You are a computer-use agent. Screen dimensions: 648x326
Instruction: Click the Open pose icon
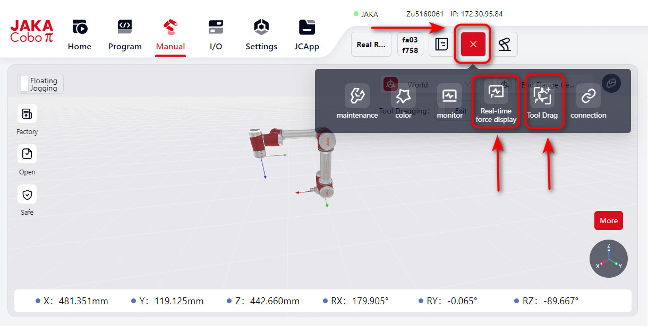27,154
